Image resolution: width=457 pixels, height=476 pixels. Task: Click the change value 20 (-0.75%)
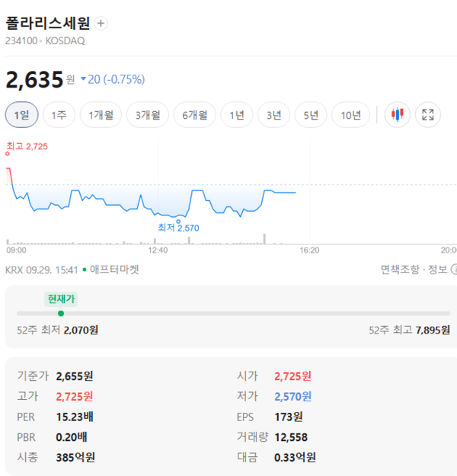click(x=113, y=79)
